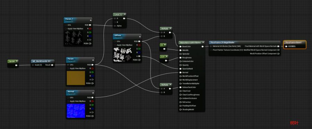Click RGB output pin on Param_1 node
Screen dimensions: 312x129
[90, 25]
